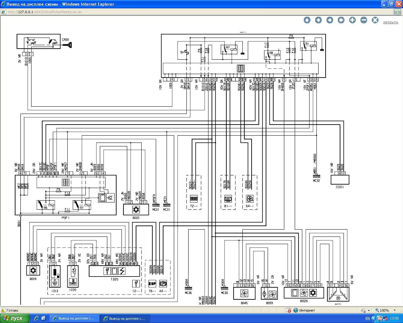
Task: Expand hidden system tray icons
Action: coord(374,319)
